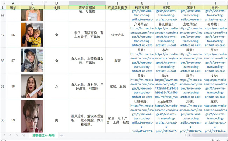228x141 pixels.
Task: Select the partly visible photo in row 56
Action: click(x=32, y=15)
